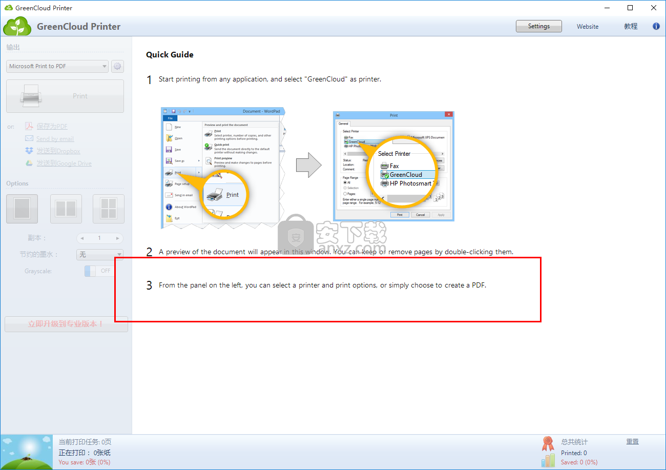The height and width of the screenshot is (470, 666).
Task: Click the You save: 0张 (0%) text
Action: [85, 462]
